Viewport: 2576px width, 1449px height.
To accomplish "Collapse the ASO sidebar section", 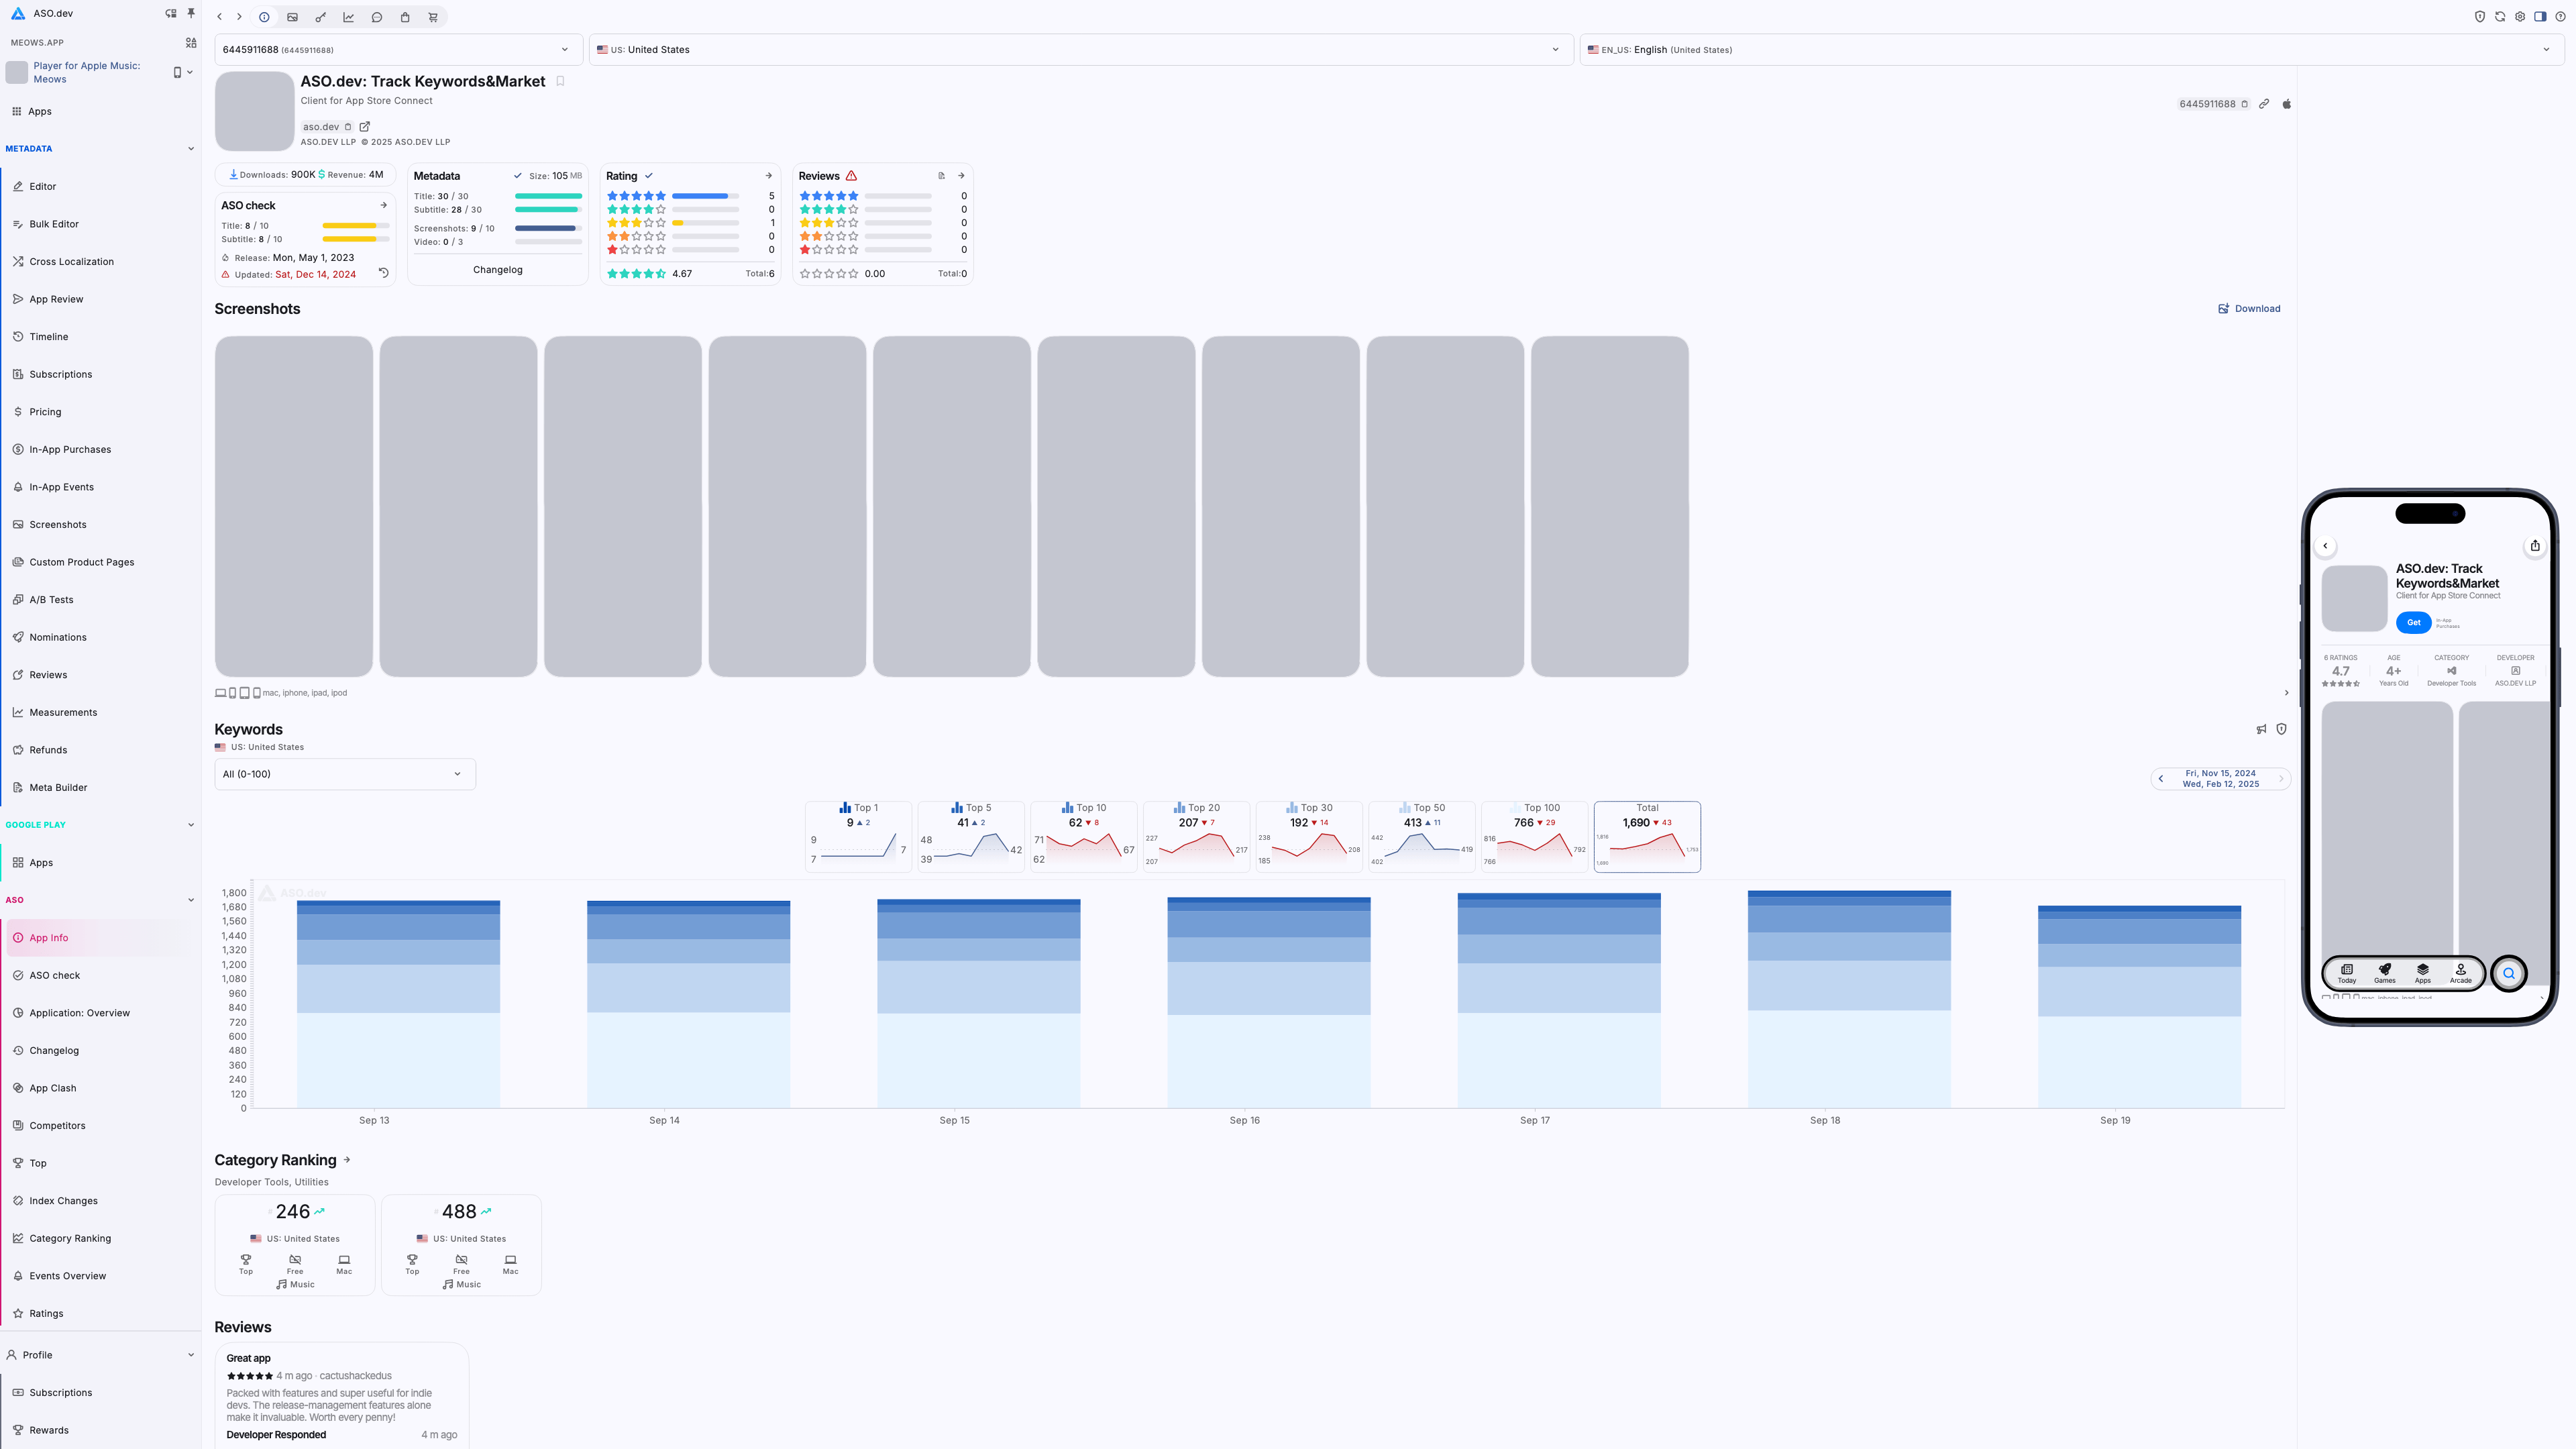I will point(191,900).
